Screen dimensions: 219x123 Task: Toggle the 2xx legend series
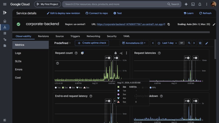(65, 87)
